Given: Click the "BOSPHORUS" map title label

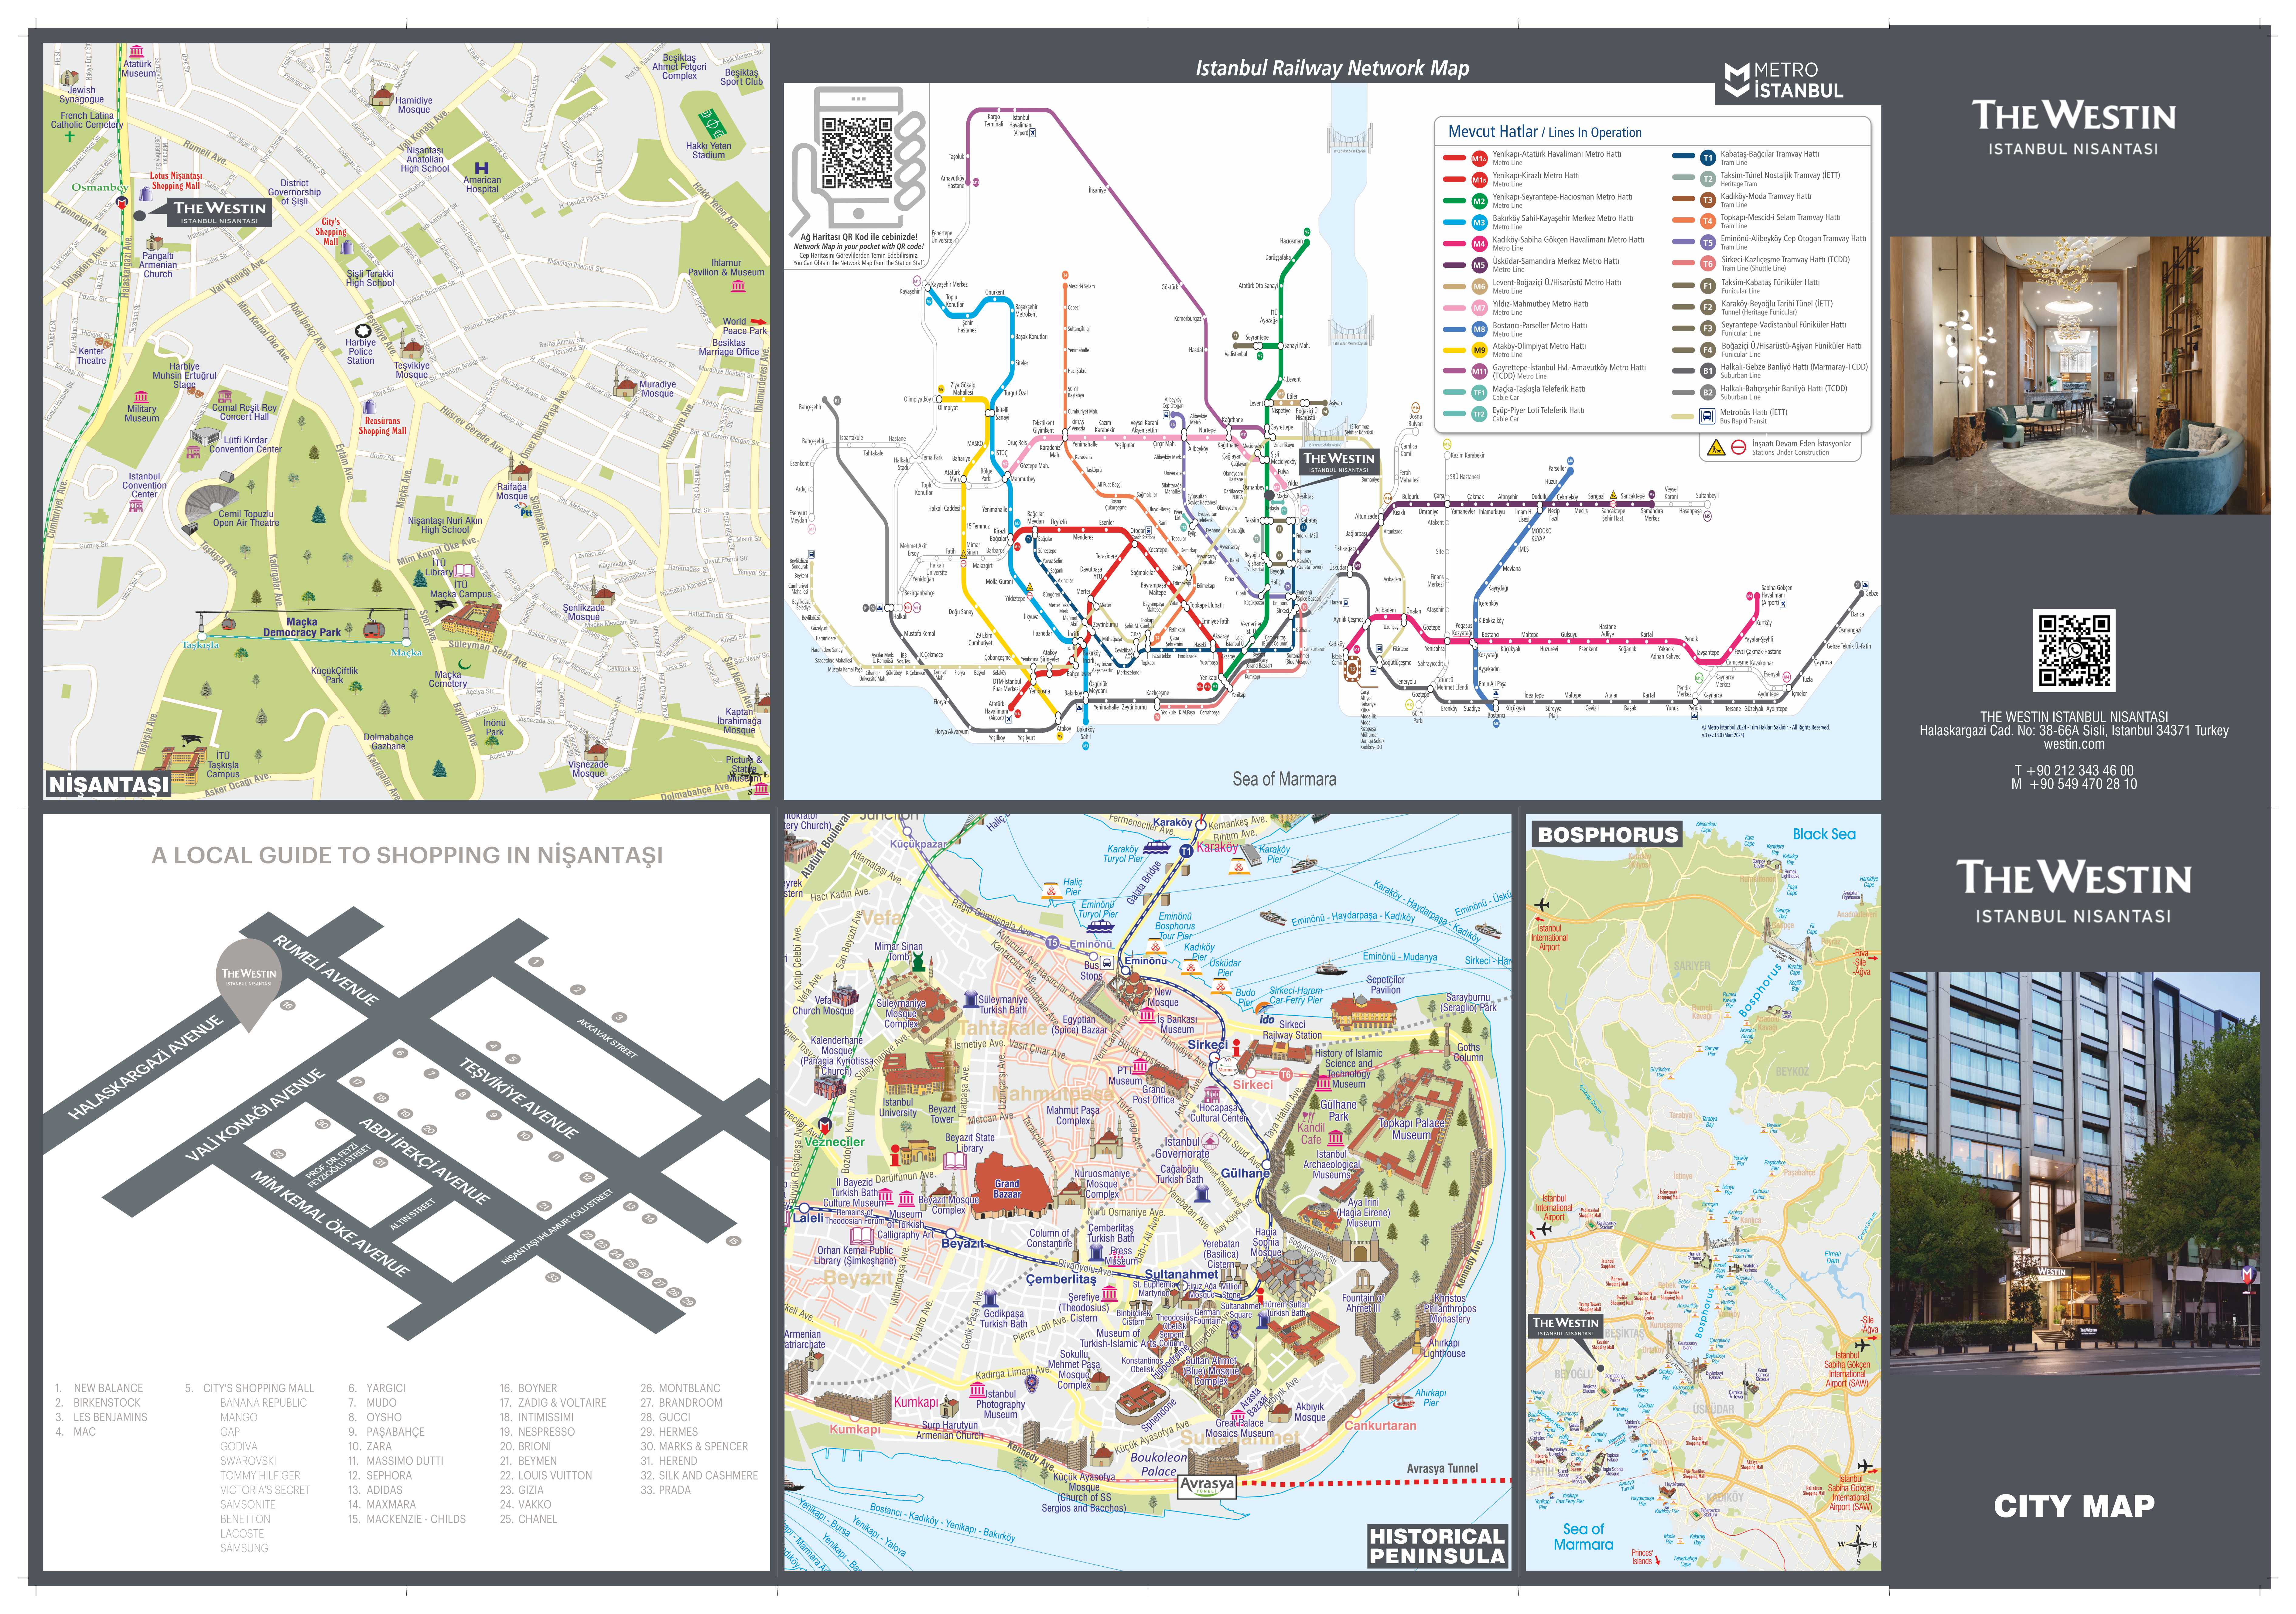Looking at the screenshot, I should (1607, 835).
